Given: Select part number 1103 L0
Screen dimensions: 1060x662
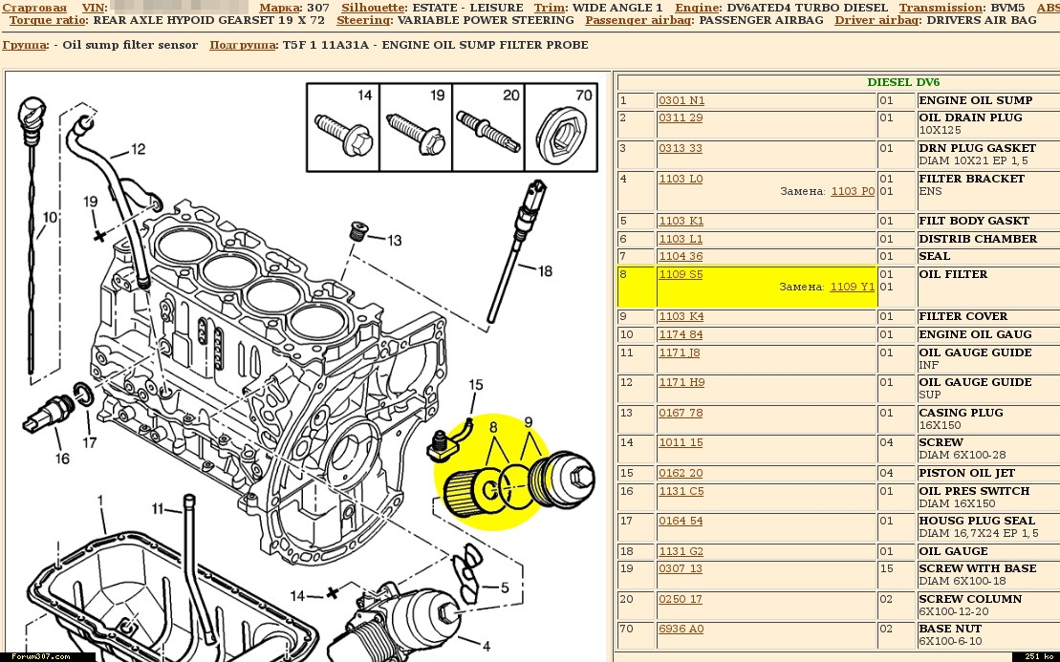Looking at the screenshot, I should 681,179.
